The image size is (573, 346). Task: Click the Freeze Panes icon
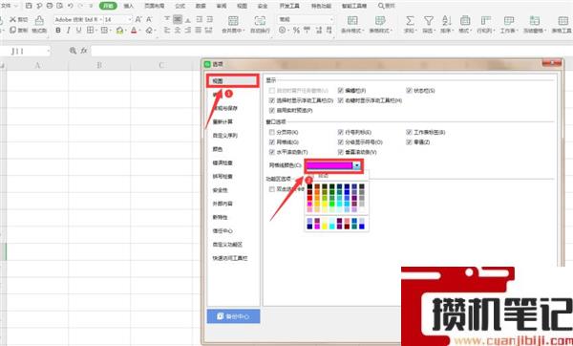[x=534, y=20]
